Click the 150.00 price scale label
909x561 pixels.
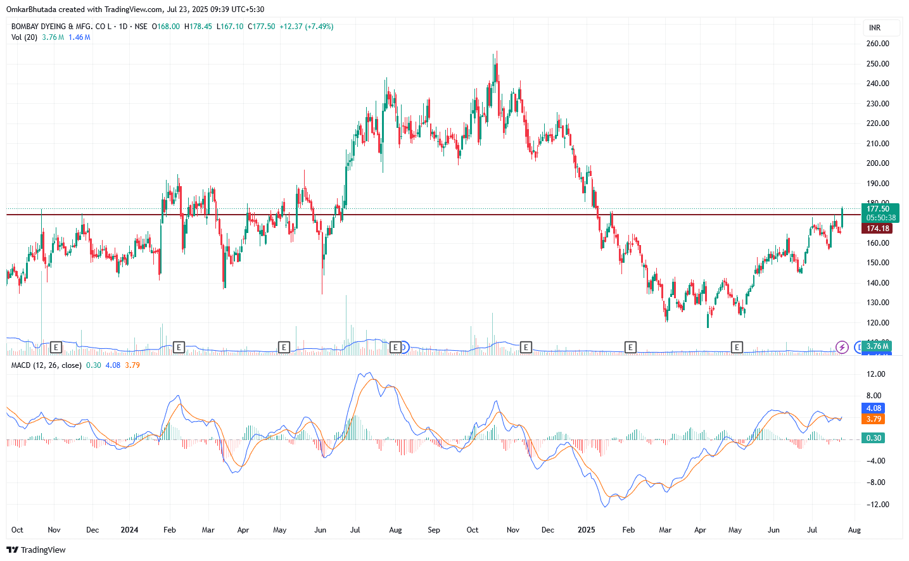click(x=878, y=263)
